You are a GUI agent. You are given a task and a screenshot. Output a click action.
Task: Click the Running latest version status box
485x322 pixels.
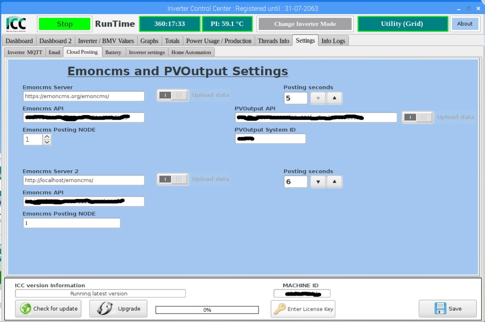[100, 293]
